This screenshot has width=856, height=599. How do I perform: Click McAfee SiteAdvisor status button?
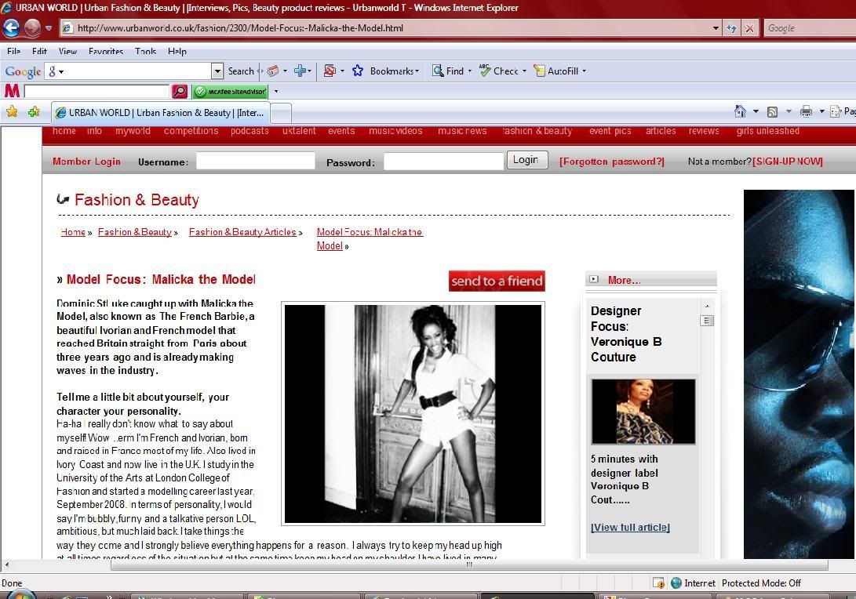(230, 92)
